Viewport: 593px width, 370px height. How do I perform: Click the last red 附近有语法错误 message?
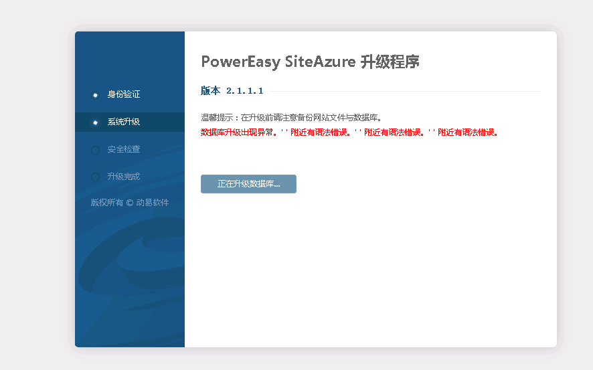(467, 132)
